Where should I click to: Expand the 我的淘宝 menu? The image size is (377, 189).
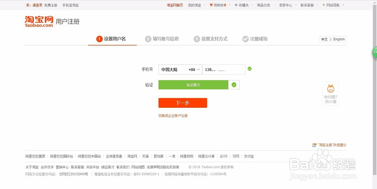[205, 5]
